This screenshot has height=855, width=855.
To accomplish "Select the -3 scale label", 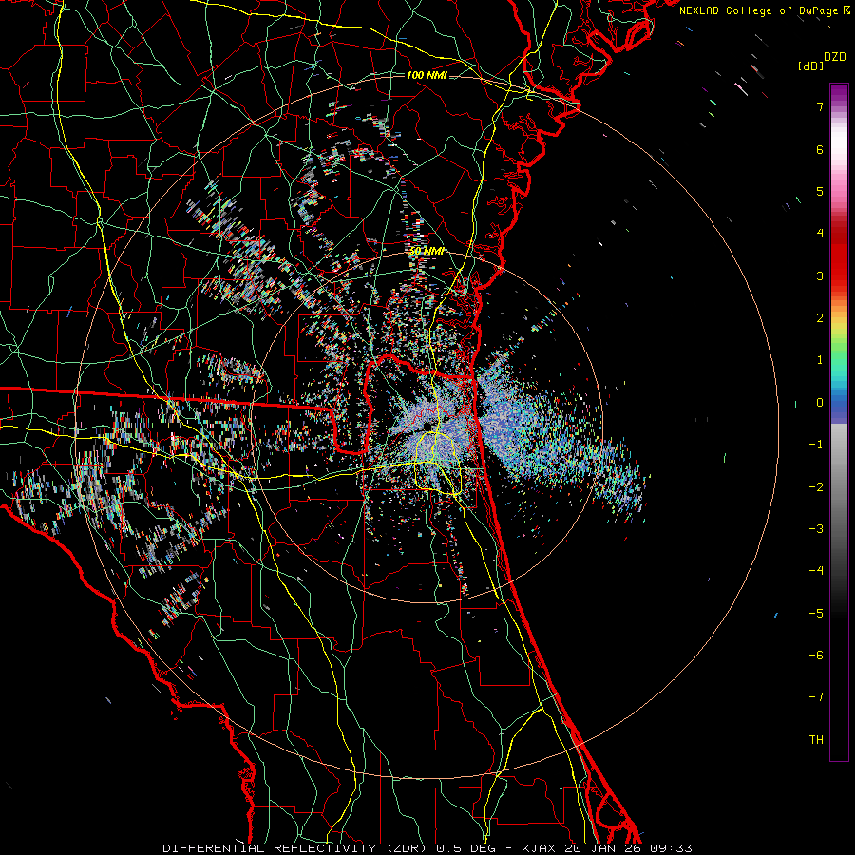I will pos(816,529).
